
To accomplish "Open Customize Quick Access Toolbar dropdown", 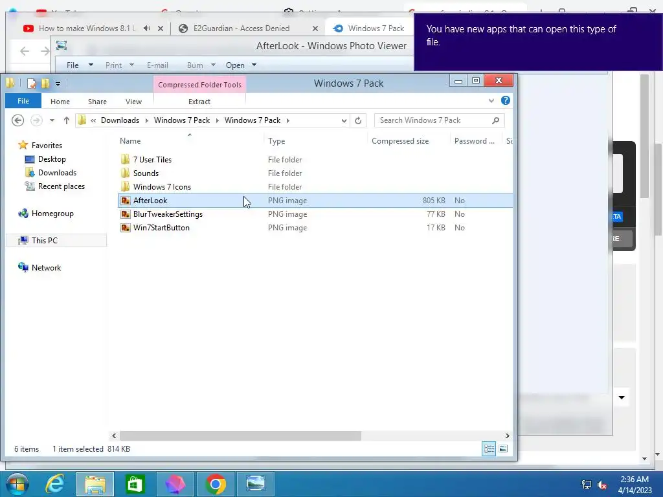I will click(x=58, y=83).
